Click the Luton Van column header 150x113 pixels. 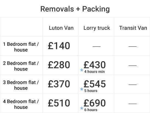coord(61,28)
